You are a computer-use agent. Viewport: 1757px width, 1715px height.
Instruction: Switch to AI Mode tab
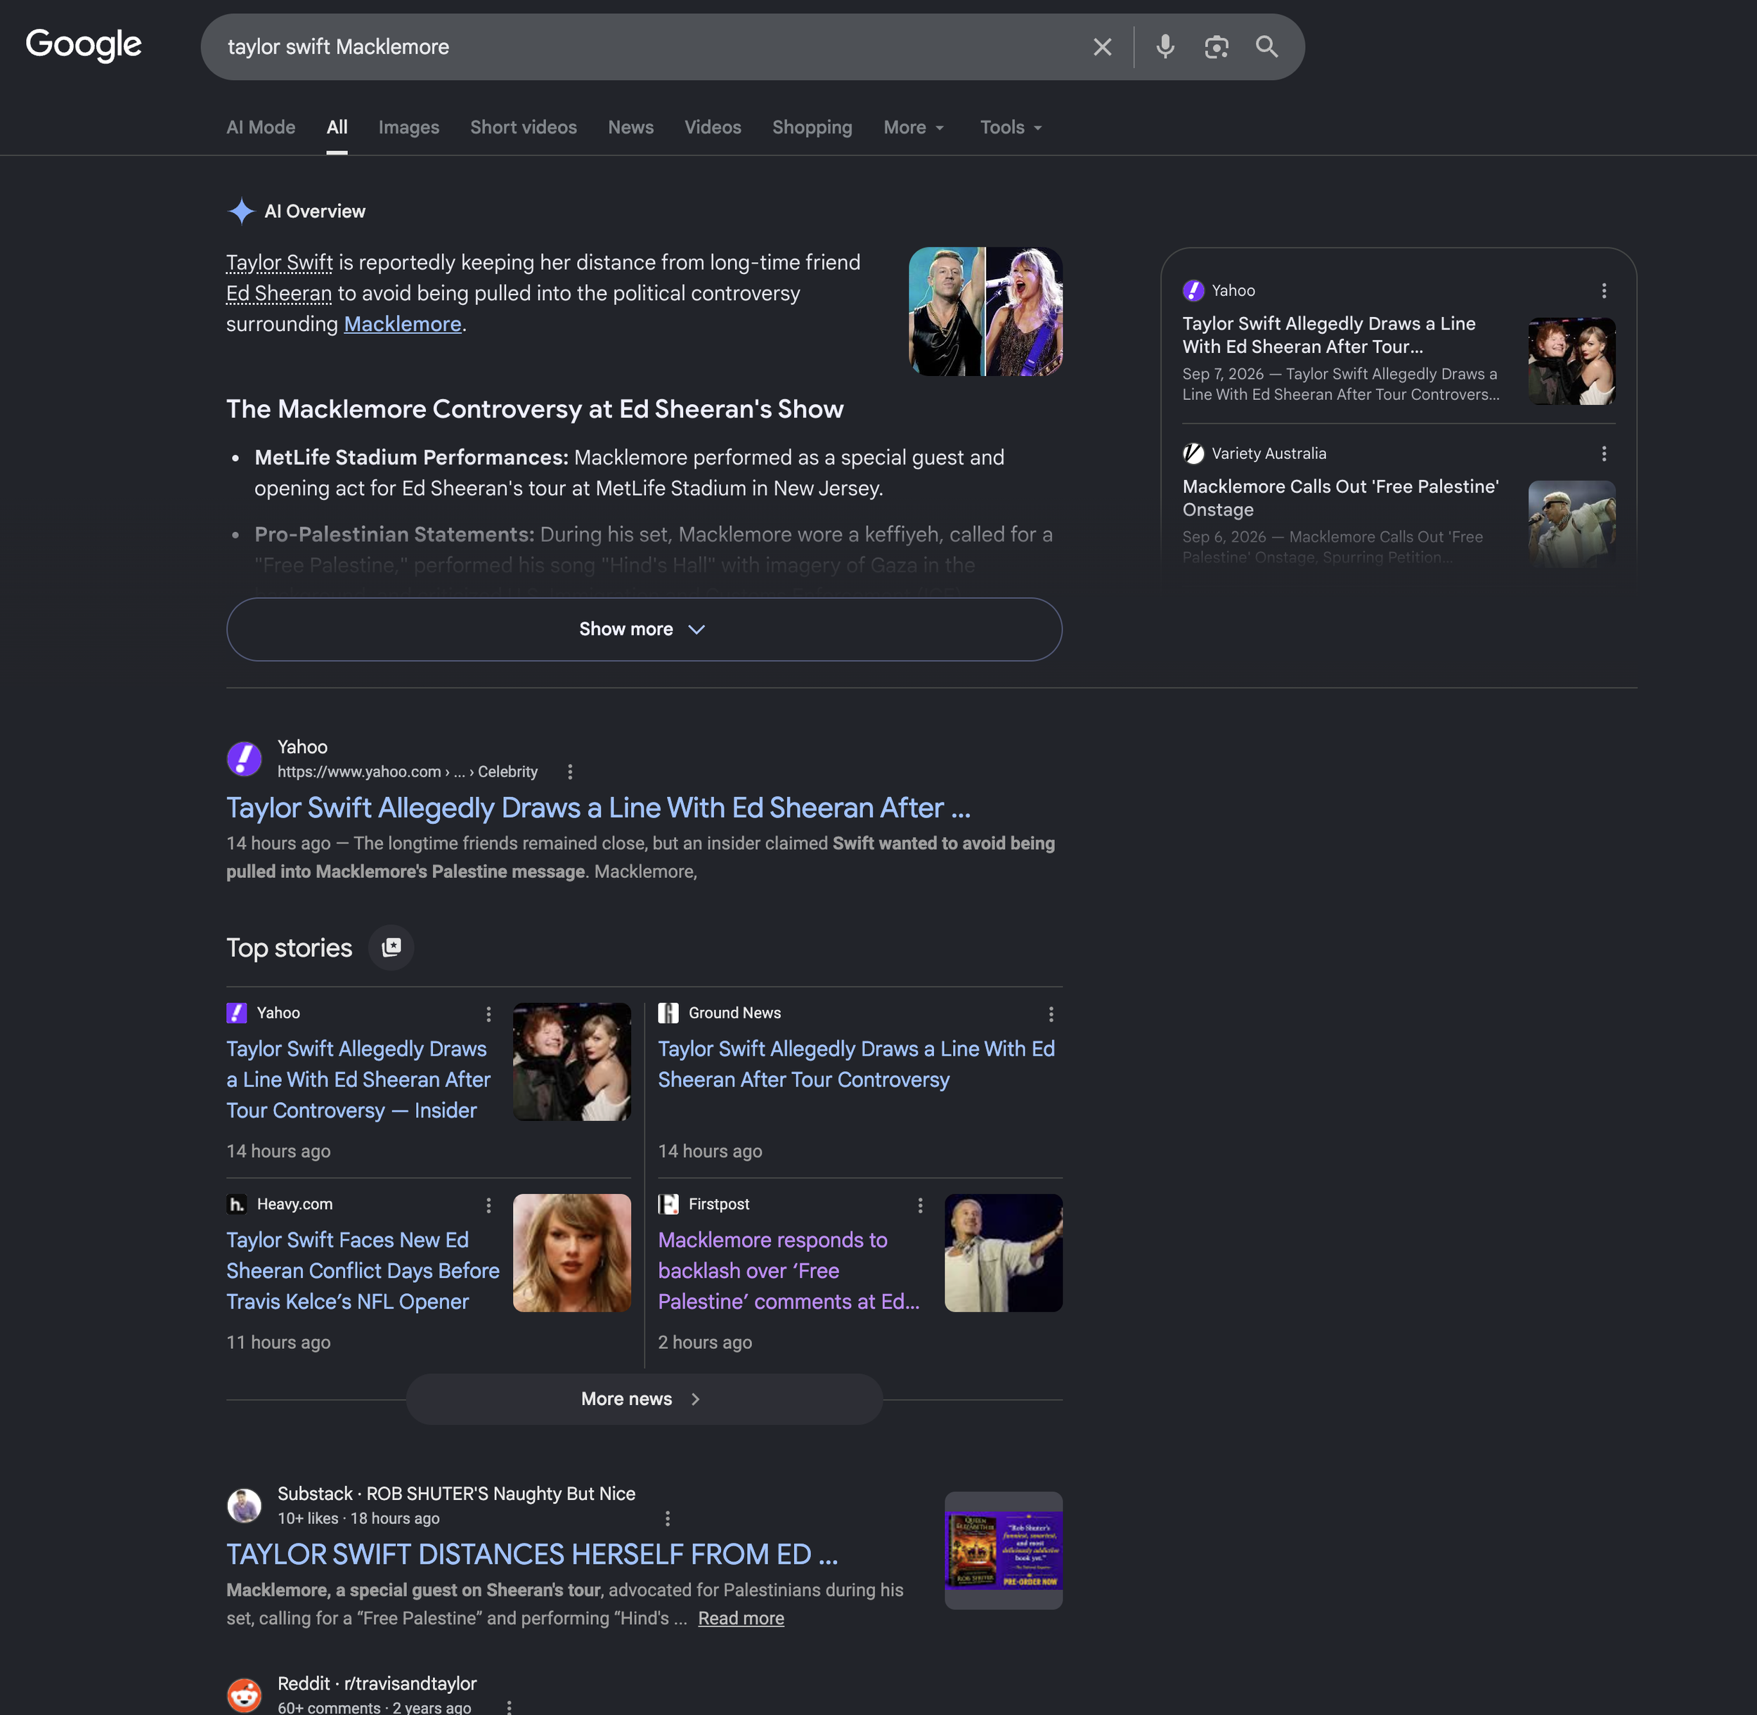click(260, 128)
